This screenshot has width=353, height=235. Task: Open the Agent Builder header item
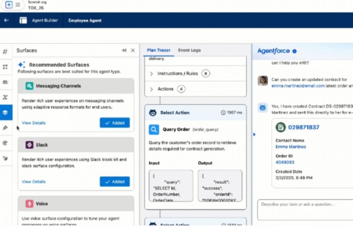point(45,20)
